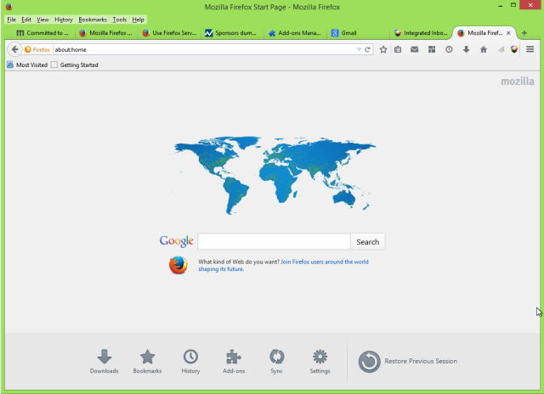Reload the page with the refresh icon
Viewport: 544px width, 394px height.
pyautogui.click(x=367, y=49)
